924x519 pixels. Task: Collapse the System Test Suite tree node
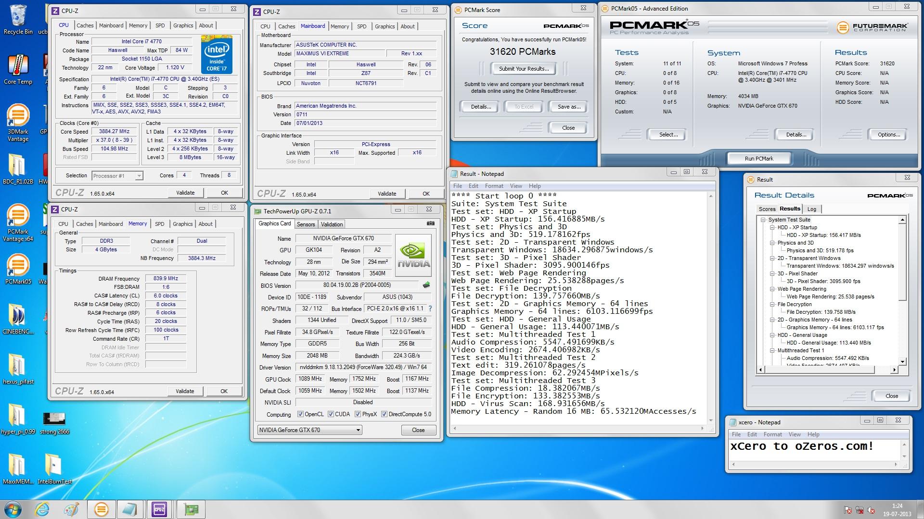(763, 220)
